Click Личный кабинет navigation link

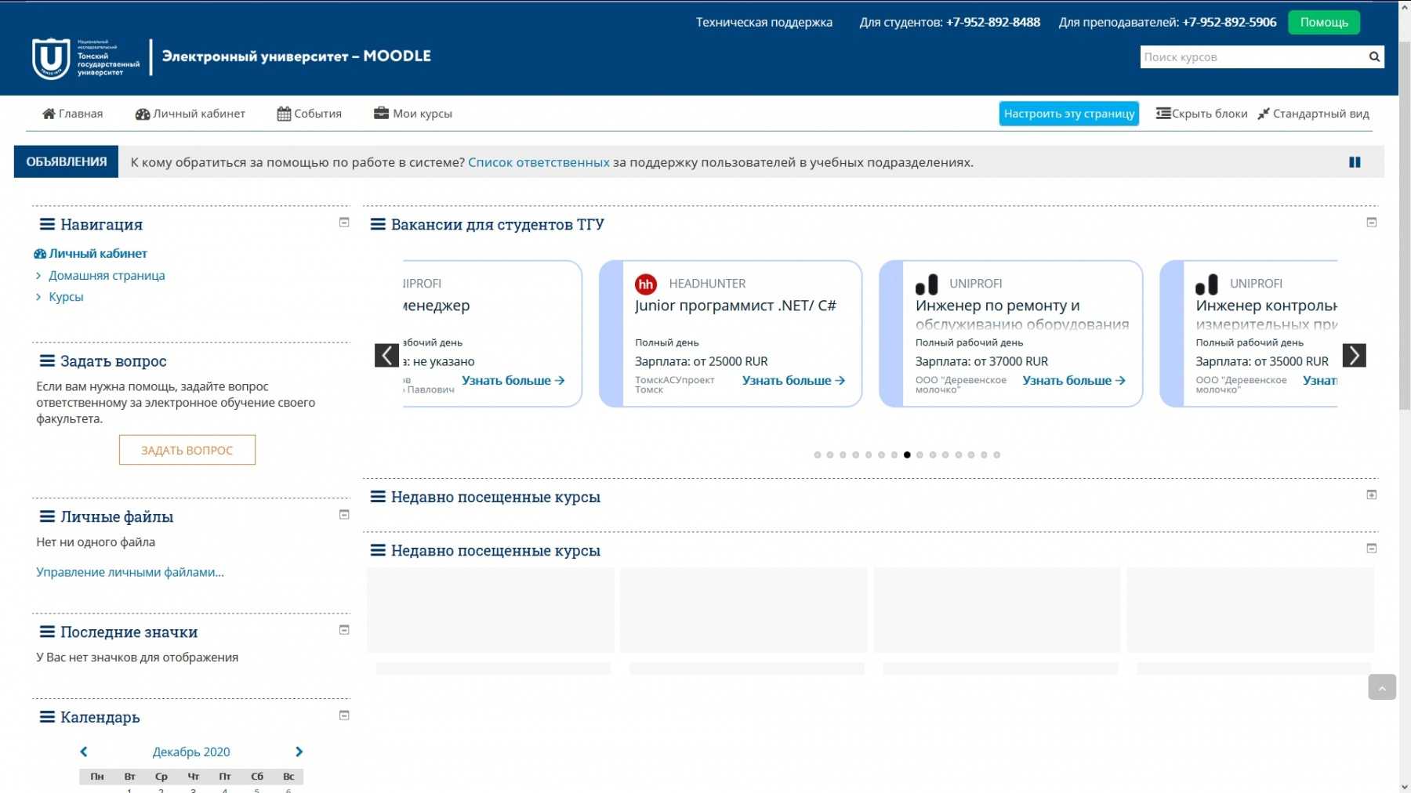point(98,253)
